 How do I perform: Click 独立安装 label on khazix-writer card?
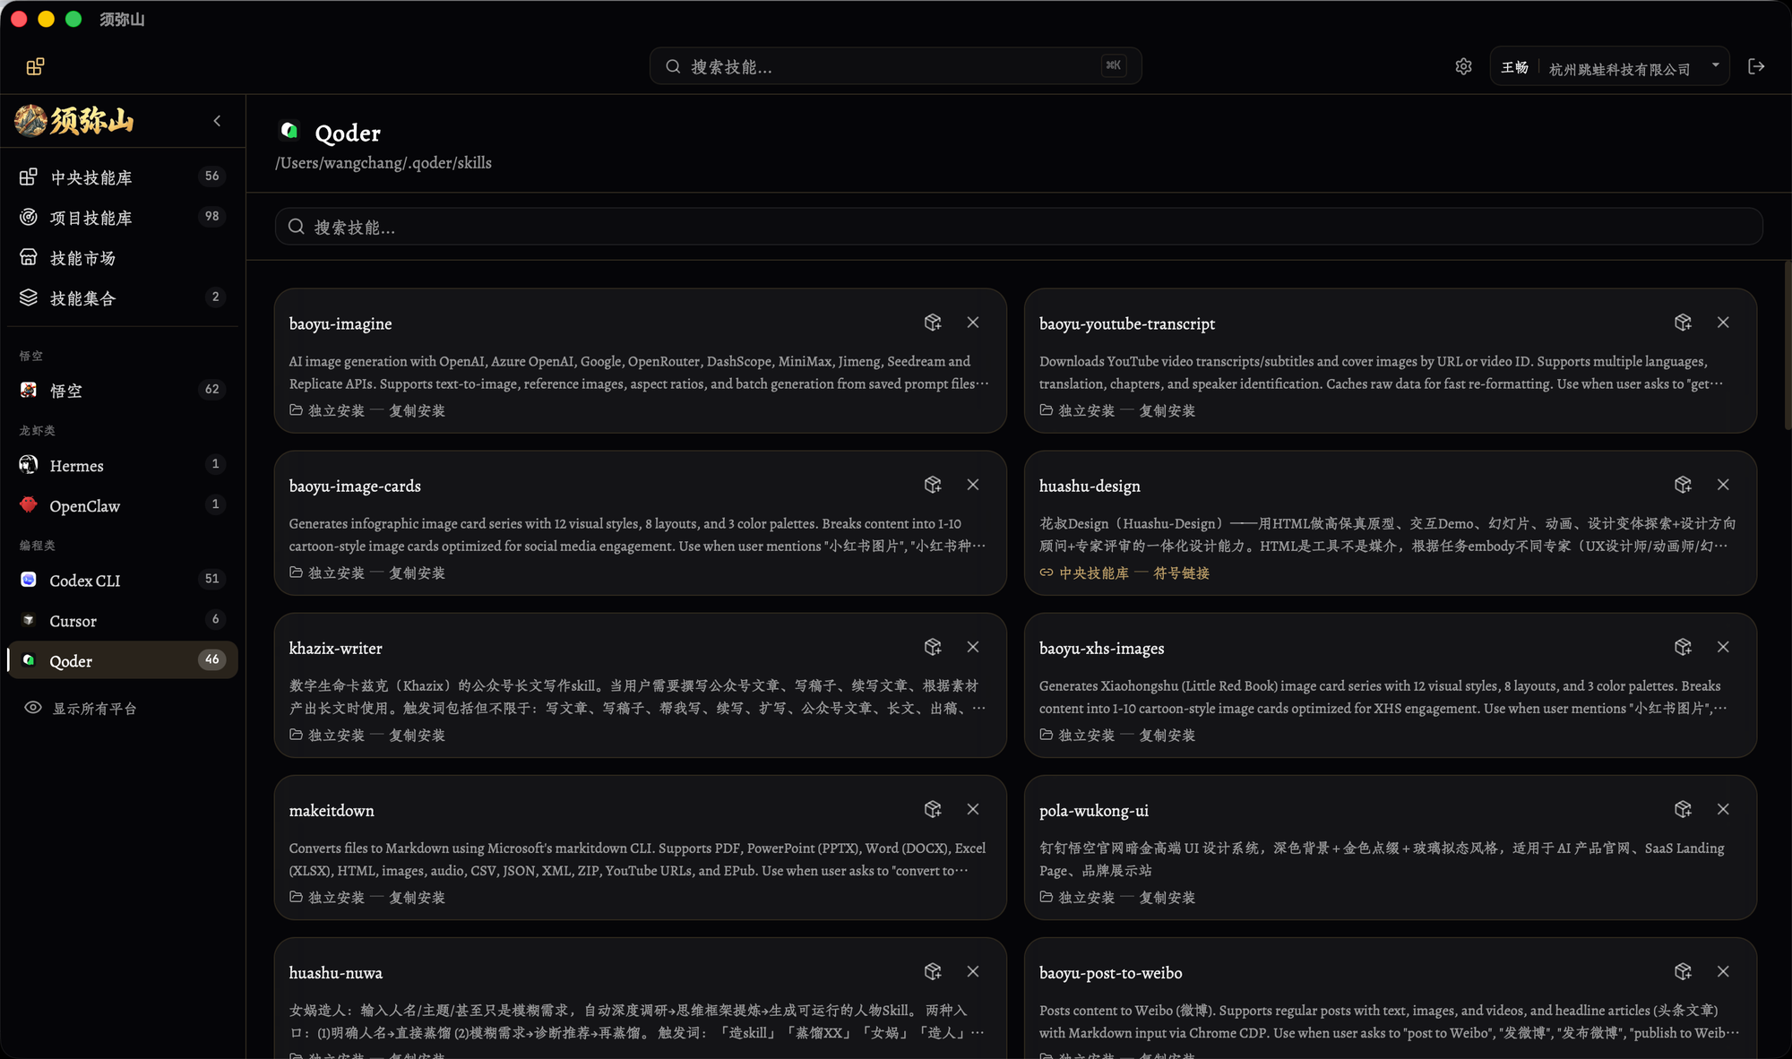pos(336,736)
